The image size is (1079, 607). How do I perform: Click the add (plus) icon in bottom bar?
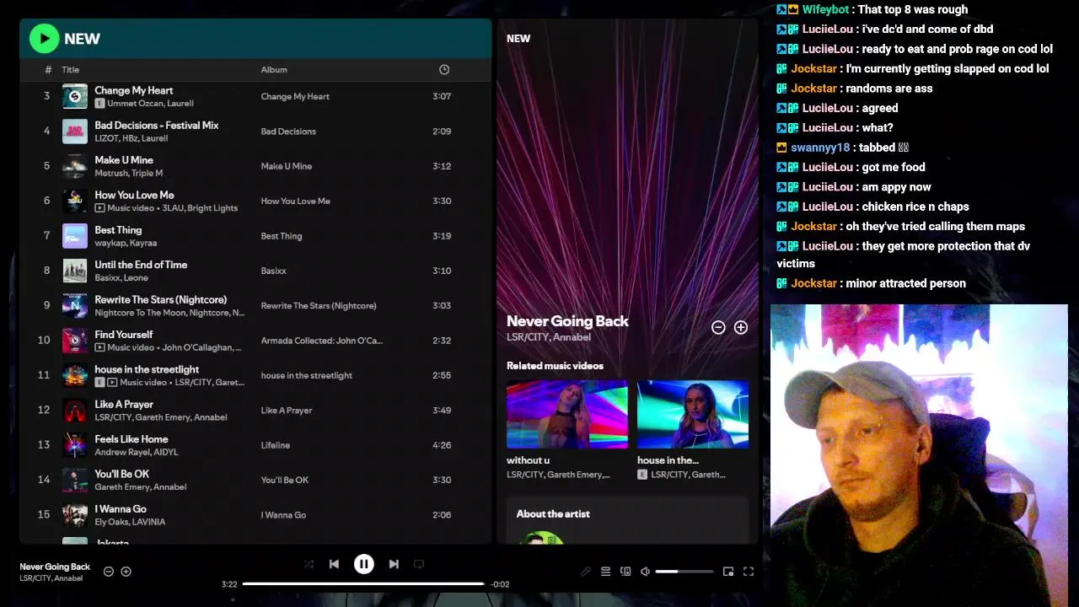tap(126, 572)
